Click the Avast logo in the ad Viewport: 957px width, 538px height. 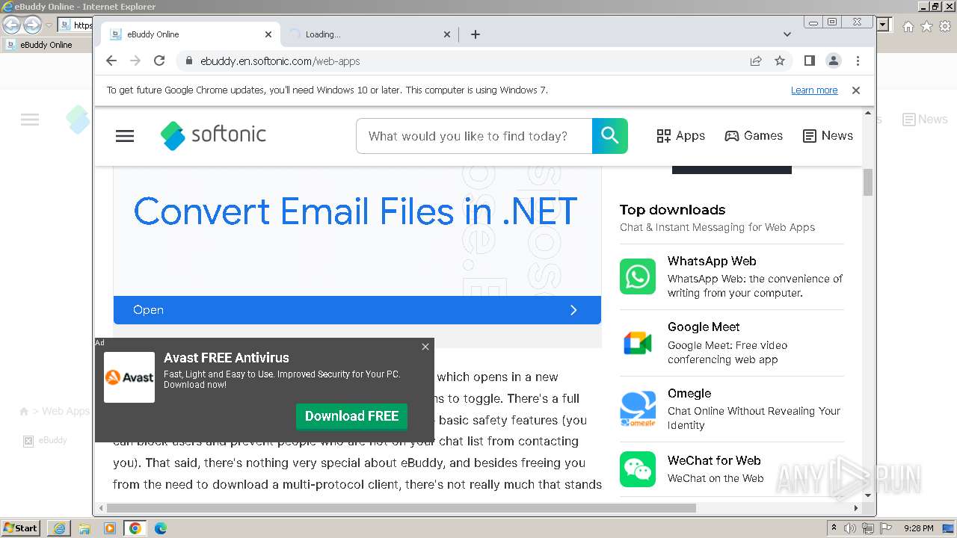[x=129, y=377]
